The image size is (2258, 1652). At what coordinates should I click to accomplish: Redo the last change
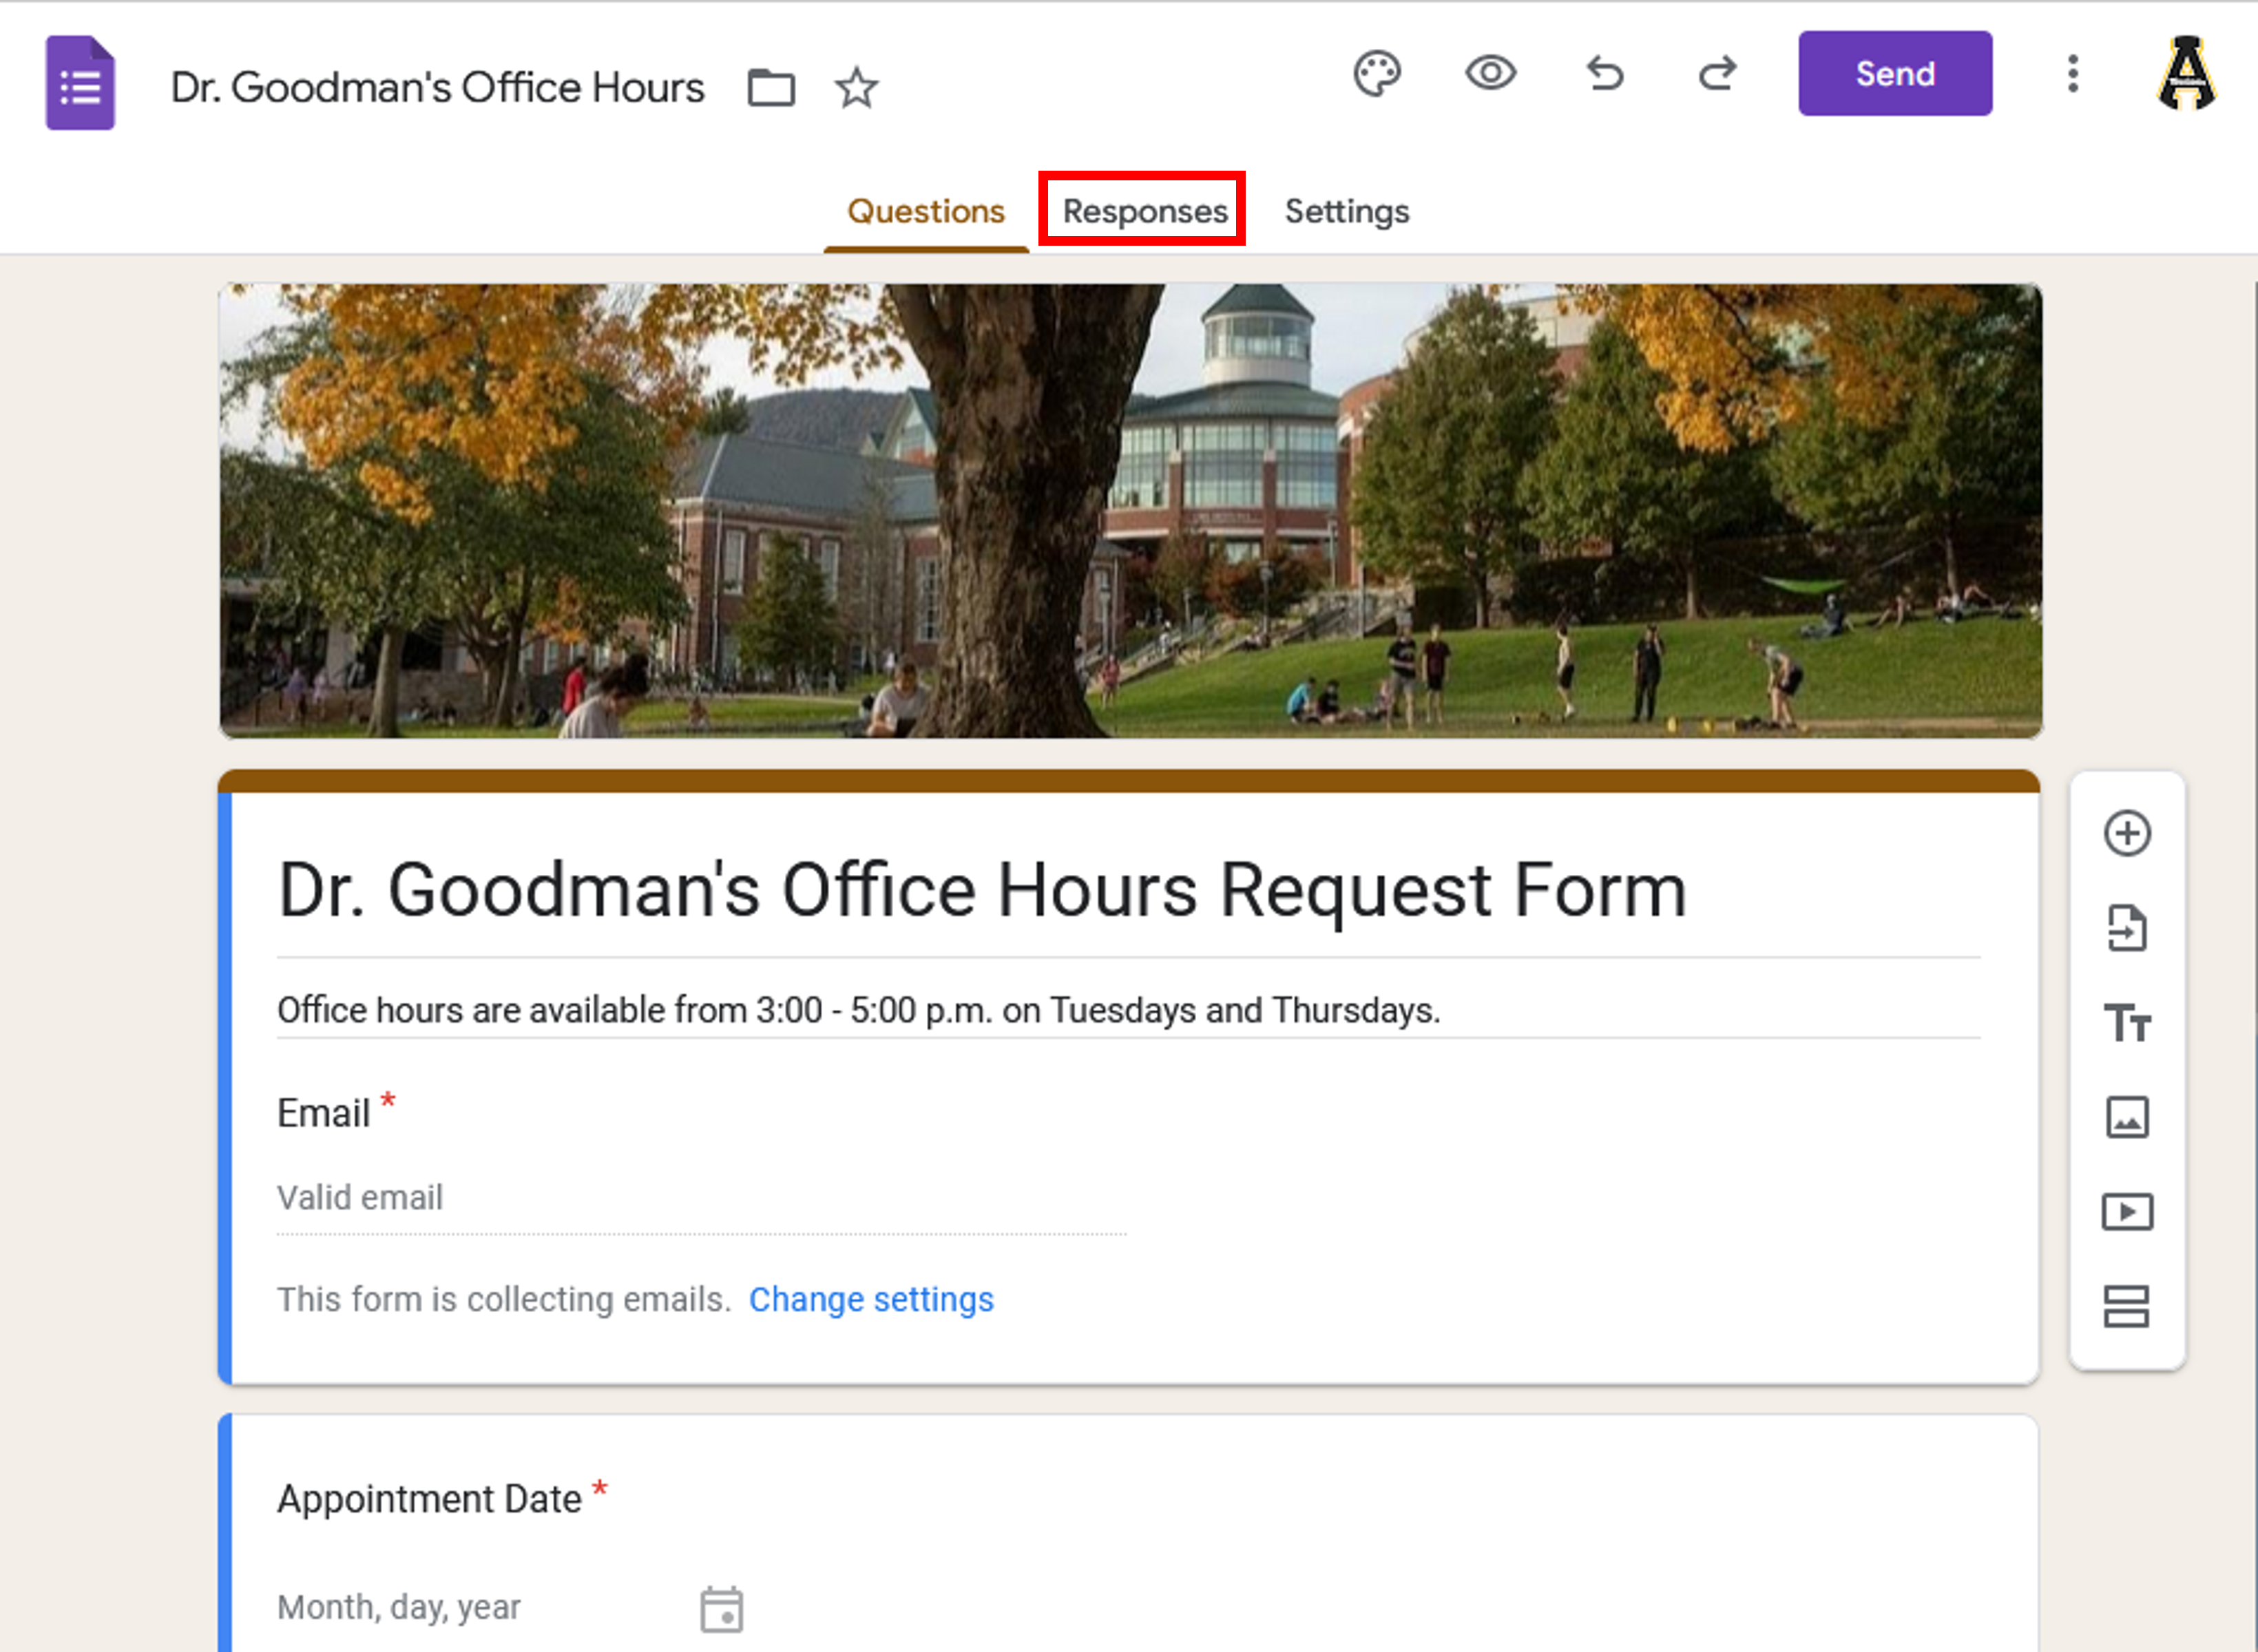[1717, 73]
